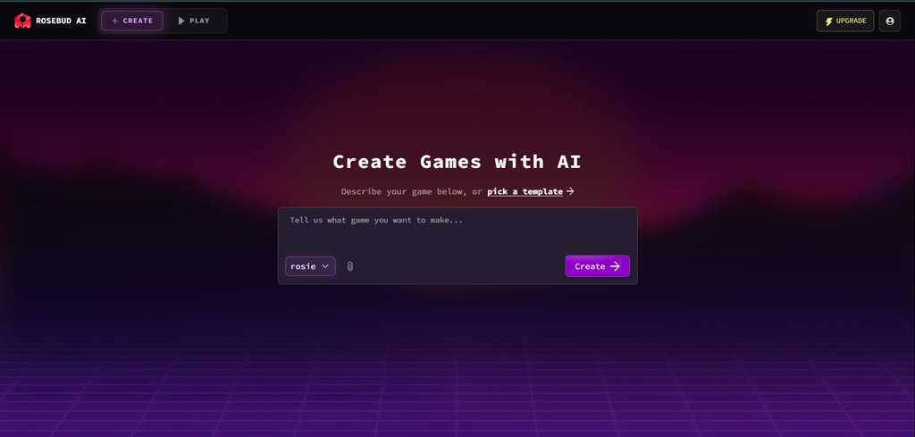Select the 'Create Games with AI' heading text
The height and width of the screenshot is (437, 915).
pyautogui.click(x=457, y=162)
